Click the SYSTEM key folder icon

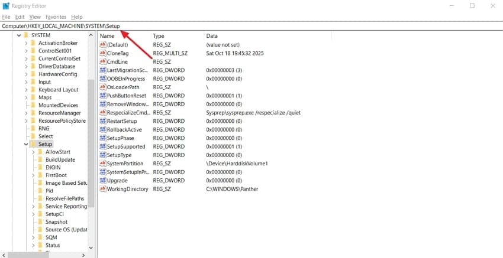(26, 35)
